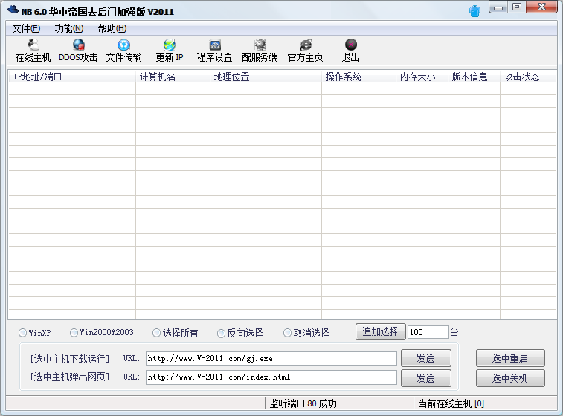Click the gj.exe URL input field

click(x=271, y=359)
